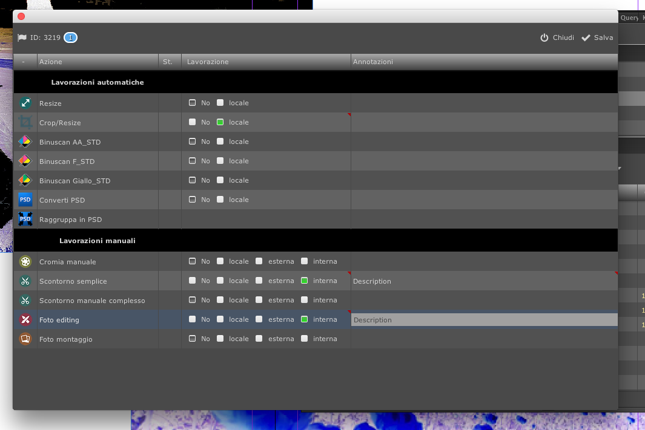Enable locale checkbox for Resize
Screen dimensions: 645x430
pyautogui.click(x=220, y=103)
